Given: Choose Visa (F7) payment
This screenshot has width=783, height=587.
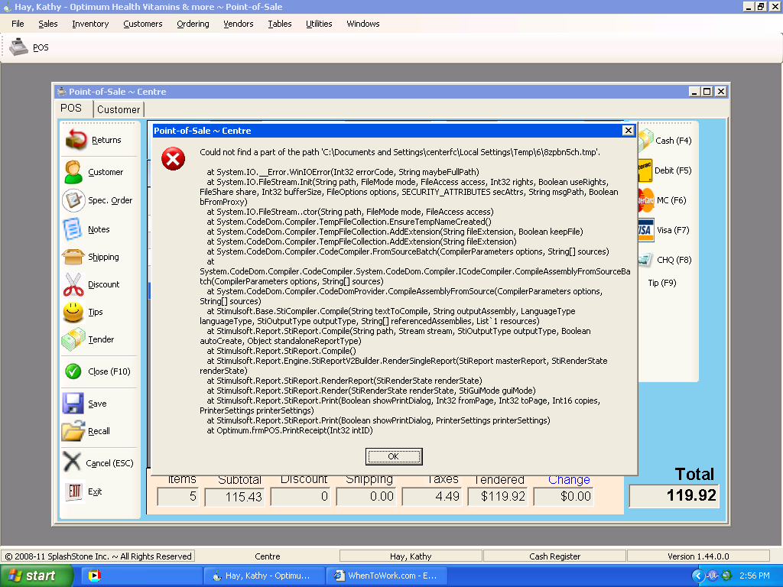Looking at the screenshot, I should click(664, 230).
